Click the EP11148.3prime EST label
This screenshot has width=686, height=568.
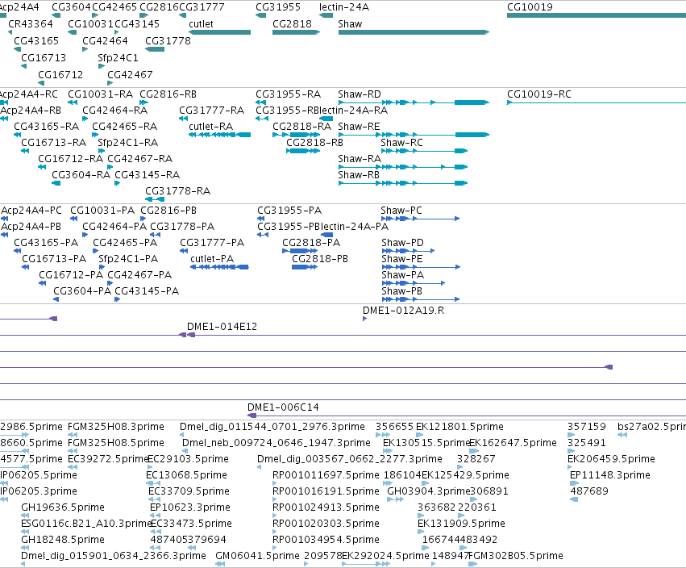point(610,475)
